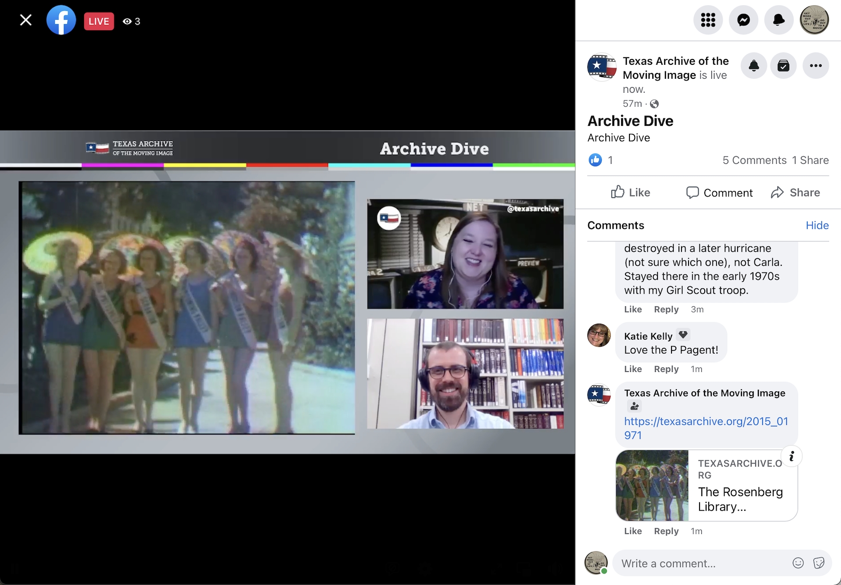The width and height of the screenshot is (841, 585).
Task: Open the notifications bell in top bar
Action: tap(778, 20)
